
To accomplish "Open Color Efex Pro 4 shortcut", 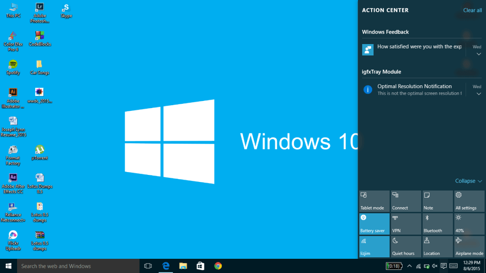I will point(13,41).
